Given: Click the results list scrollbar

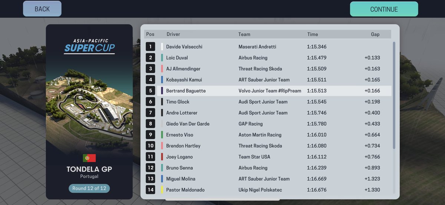Looking at the screenshot, I should click(x=394, y=95).
